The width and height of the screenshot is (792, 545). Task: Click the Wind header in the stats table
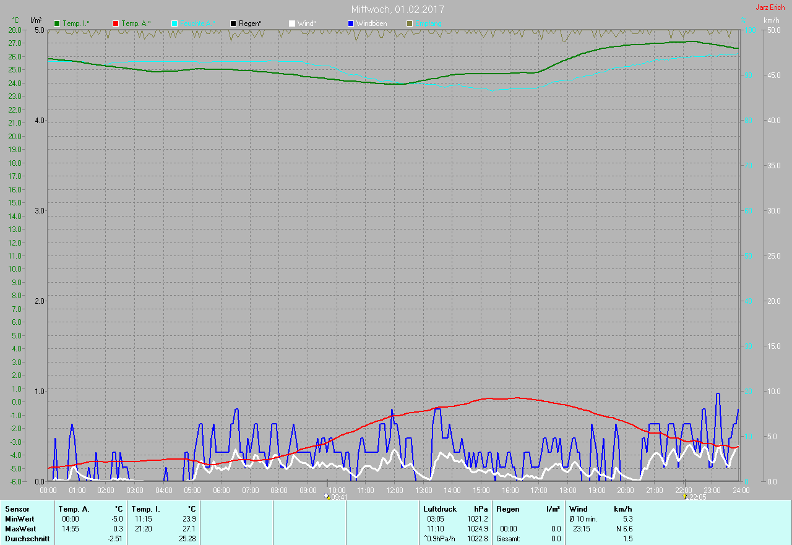click(x=578, y=509)
